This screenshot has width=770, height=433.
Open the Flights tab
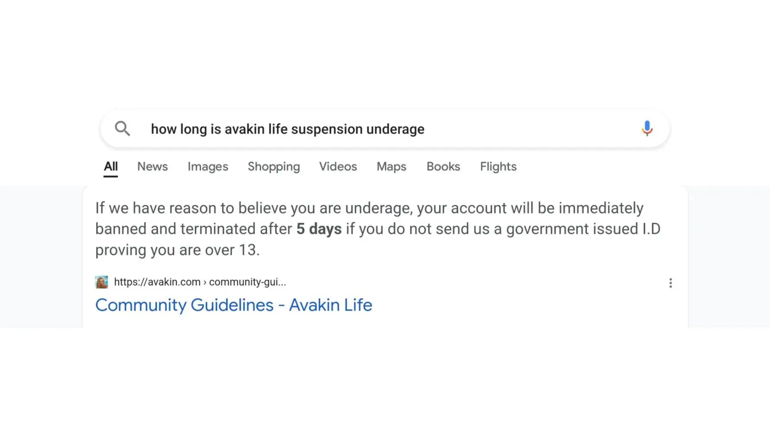click(x=498, y=167)
